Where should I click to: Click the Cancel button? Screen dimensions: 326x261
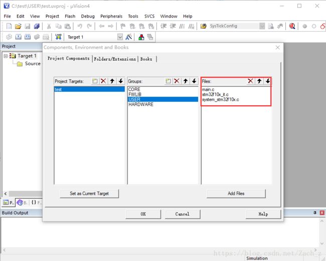(x=183, y=214)
